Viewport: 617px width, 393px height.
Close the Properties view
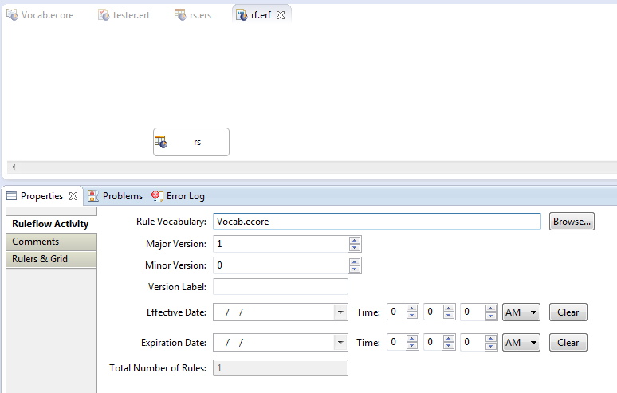click(x=73, y=196)
